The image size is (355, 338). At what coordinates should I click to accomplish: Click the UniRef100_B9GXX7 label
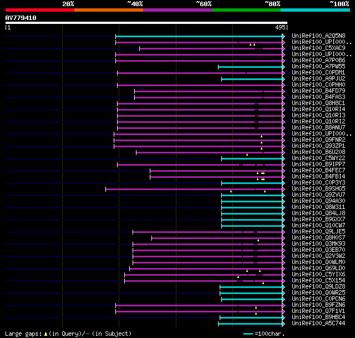tap(318, 220)
